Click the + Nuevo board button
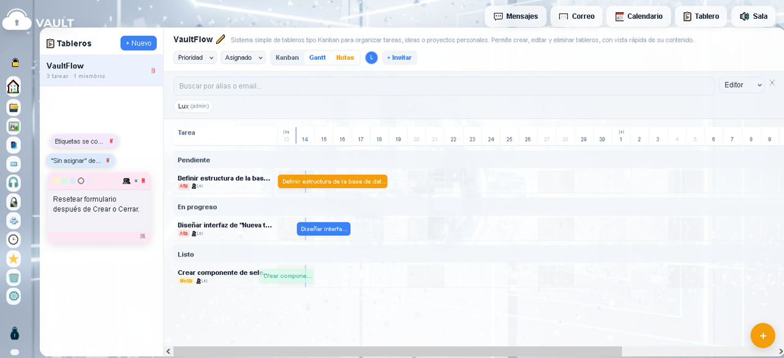 tap(138, 43)
